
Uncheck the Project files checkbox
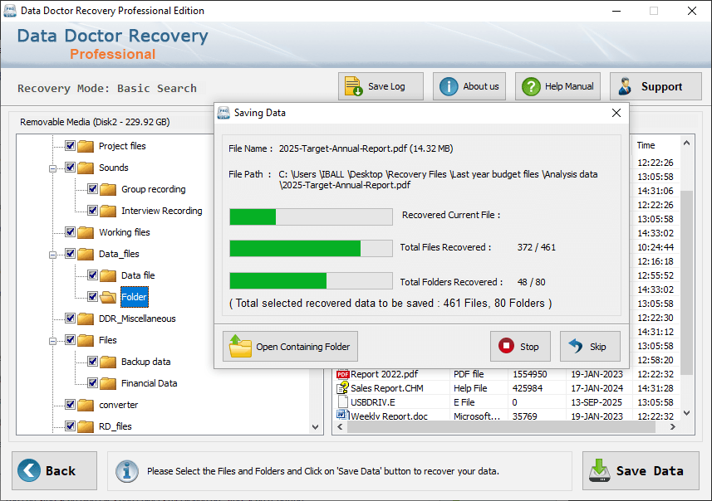click(x=70, y=145)
